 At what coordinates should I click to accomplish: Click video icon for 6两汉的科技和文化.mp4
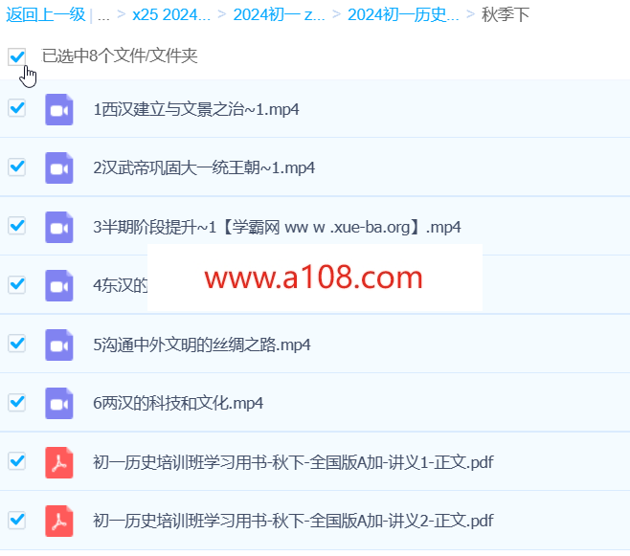pyautogui.click(x=59, y=403)
